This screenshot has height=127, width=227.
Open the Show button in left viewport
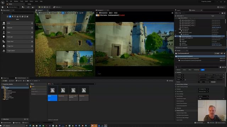[55, 13]
